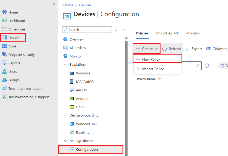This screenshot has height=156, width=228.
Task: Open the Apps grid icon
Action: tap(5, 46)
